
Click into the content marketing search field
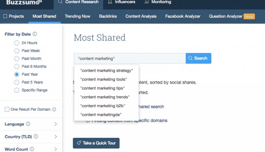point(130,58)
